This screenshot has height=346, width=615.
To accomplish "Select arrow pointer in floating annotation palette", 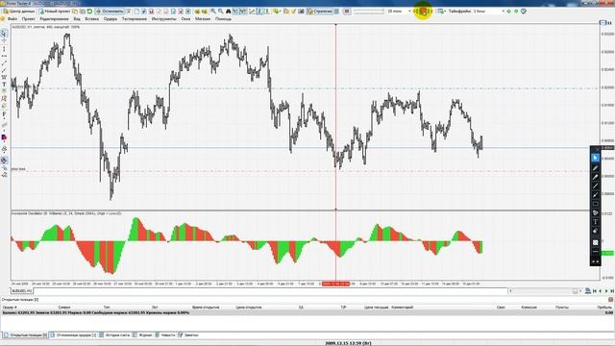I will click(x=595, y=158).
